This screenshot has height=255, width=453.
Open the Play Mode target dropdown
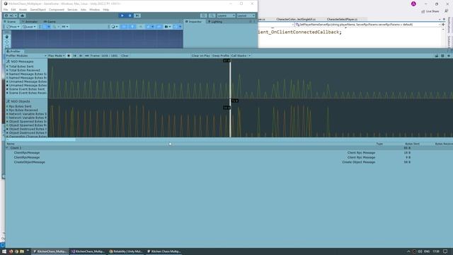tap(57, 55)
